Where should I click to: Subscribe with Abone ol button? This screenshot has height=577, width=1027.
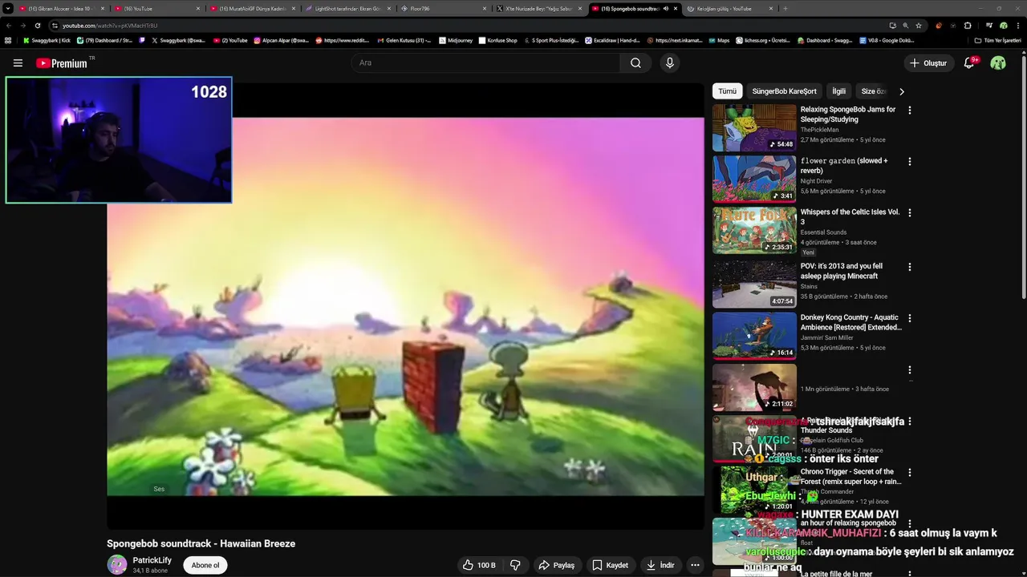(205, 565)
